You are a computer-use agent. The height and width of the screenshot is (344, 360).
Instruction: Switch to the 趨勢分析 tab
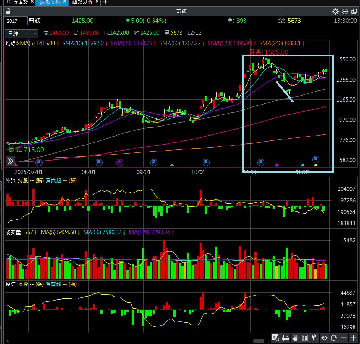82,2
